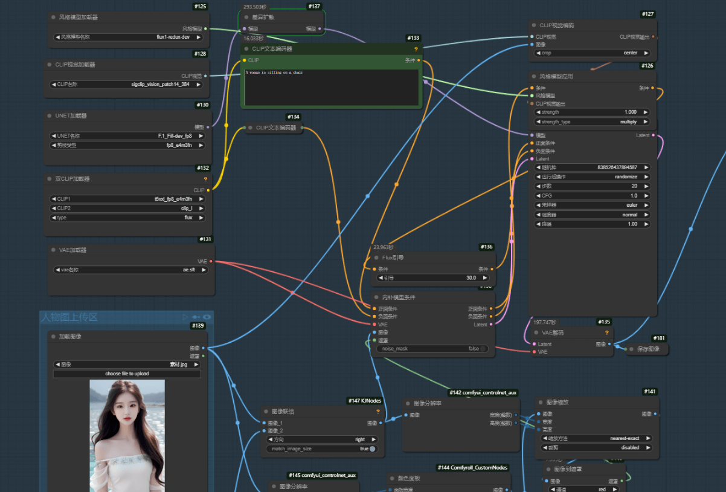
Task: Collapse the 双CLIP加载器 node via its title dot
Action: pyautogui.click(x=50, y=179)
